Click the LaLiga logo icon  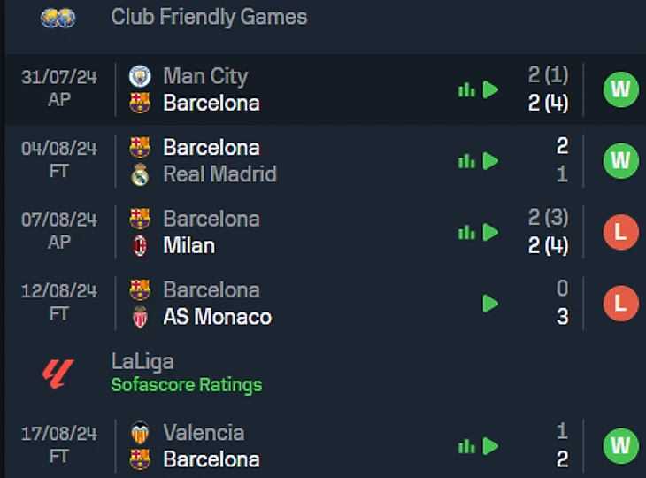pyautogui.click(x=58, y=374)
